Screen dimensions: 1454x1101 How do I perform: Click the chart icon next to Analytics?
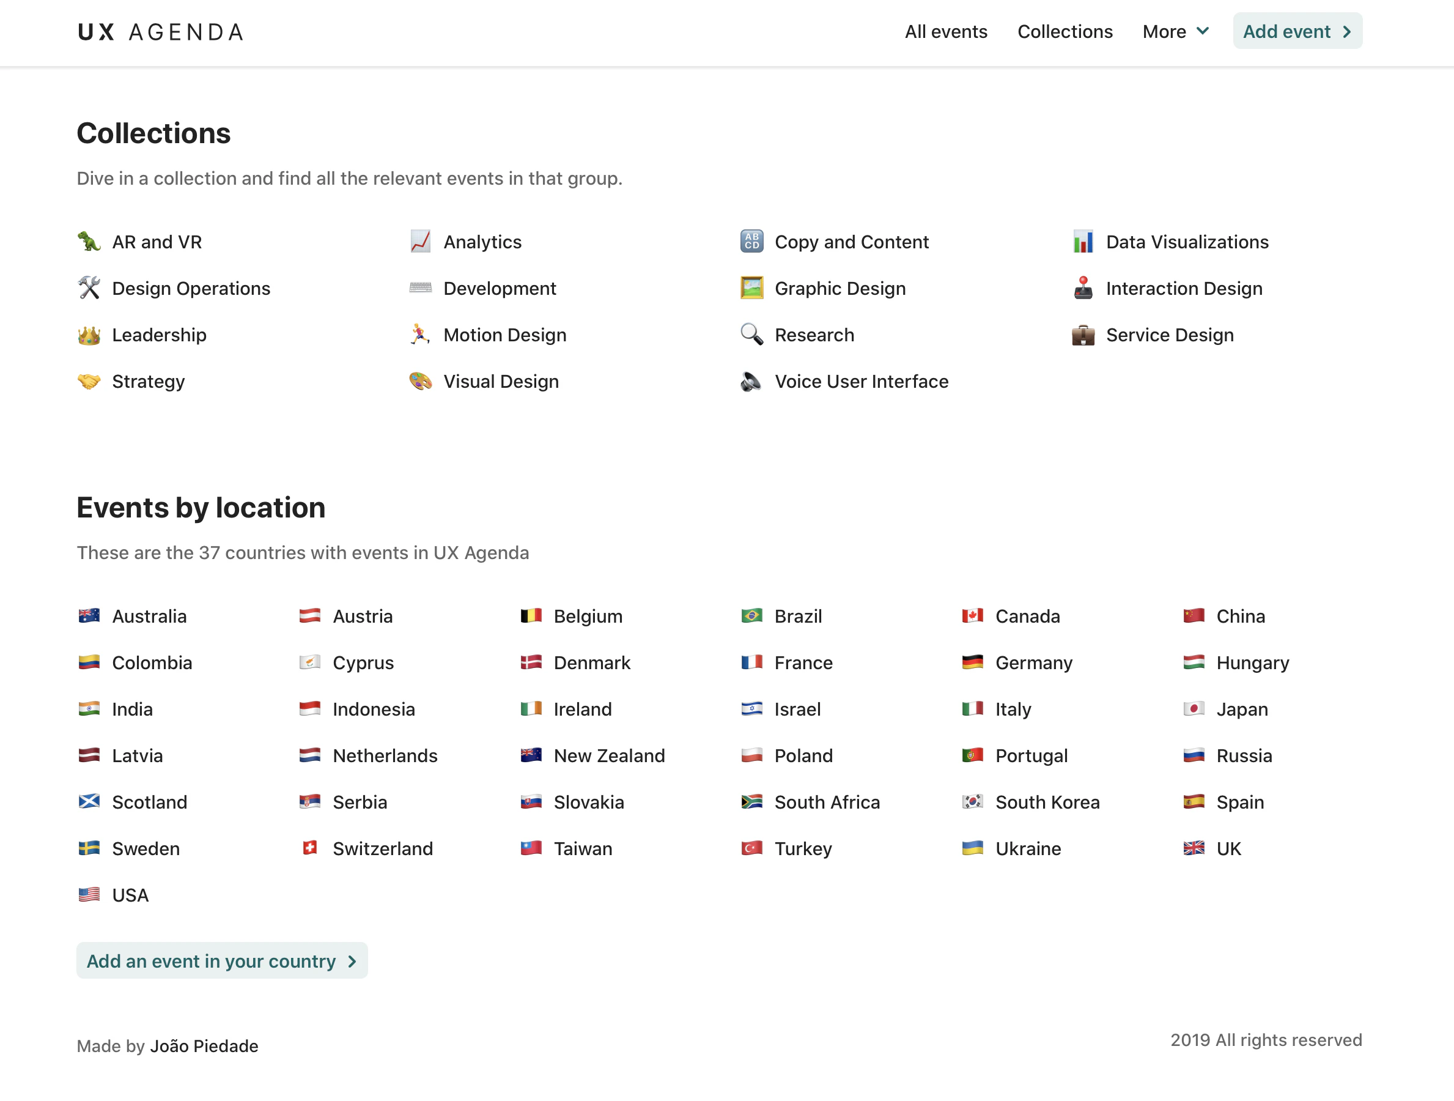pyautogui.click(x=420, y=242)
